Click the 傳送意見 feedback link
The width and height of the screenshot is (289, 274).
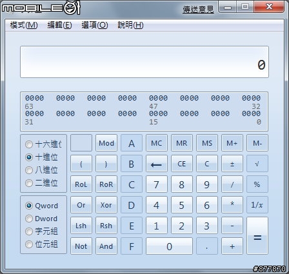198,9
